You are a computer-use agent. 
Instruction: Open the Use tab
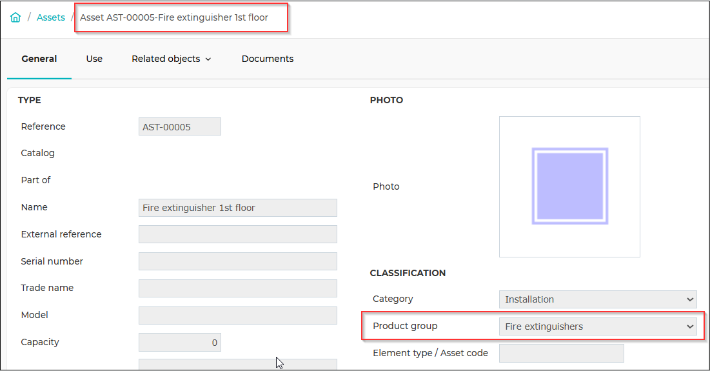(94, 59)
